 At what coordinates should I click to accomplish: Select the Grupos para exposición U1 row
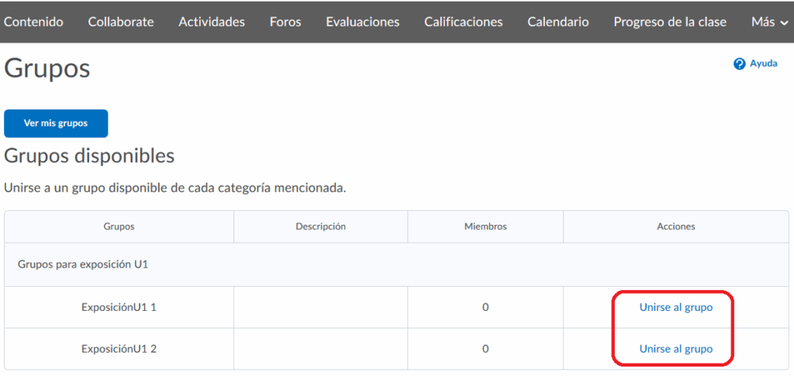83,264
